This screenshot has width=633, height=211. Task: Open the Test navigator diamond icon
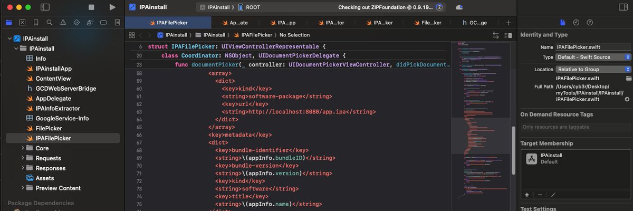pyautogui.click(x=76, y=23)
